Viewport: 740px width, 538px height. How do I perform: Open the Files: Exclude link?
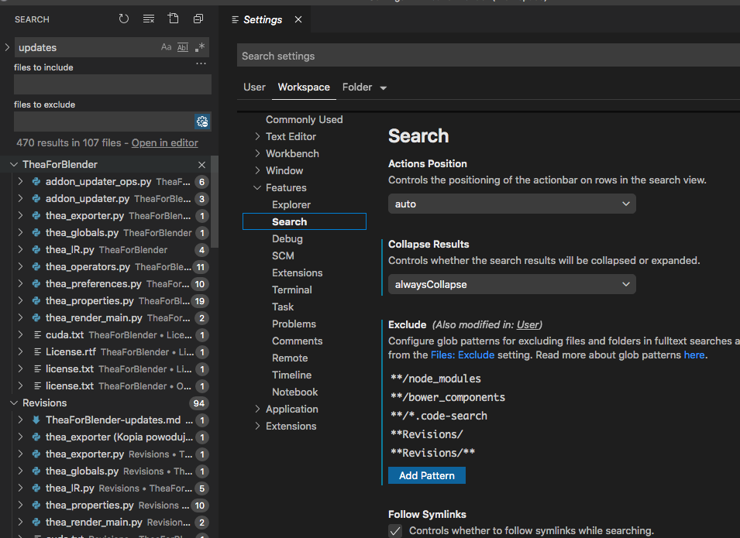click(x=463, y=355)
